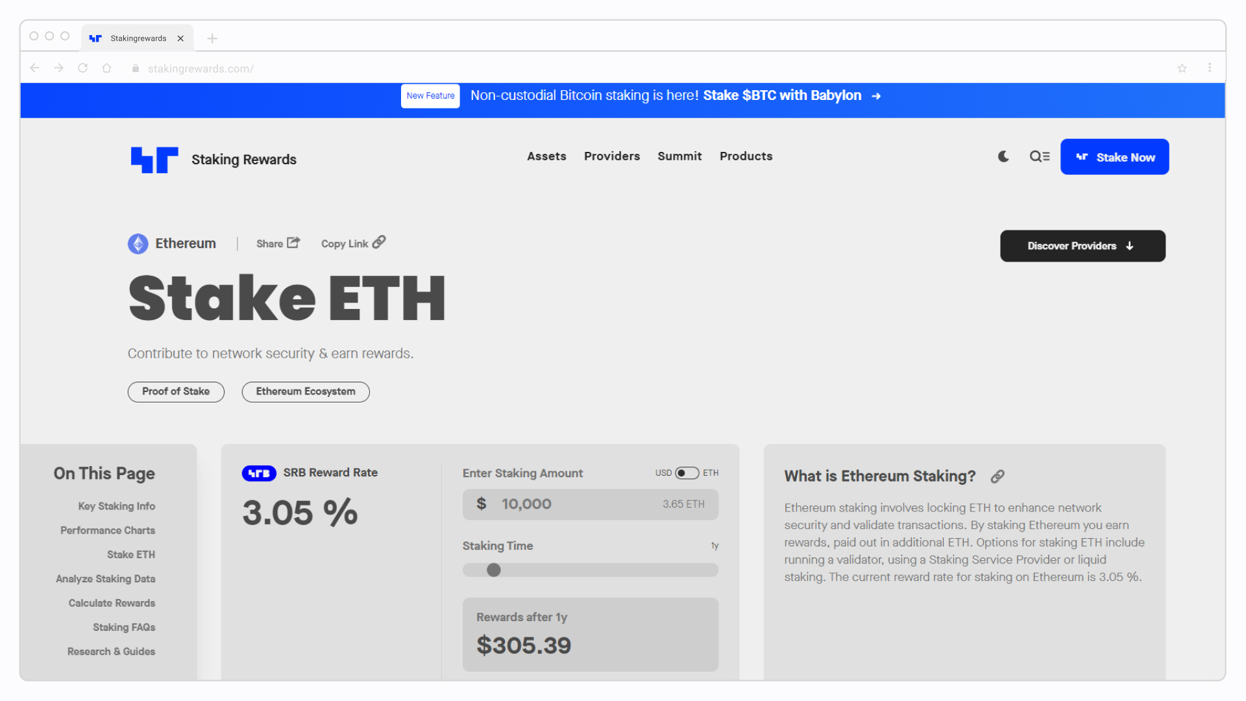Toggle the dark mode on/off switch
This screenshot has height=701, width=1246.
tap(1004, 156)
